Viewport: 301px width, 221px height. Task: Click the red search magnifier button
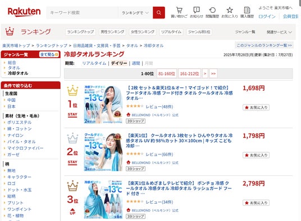(159, 13)
